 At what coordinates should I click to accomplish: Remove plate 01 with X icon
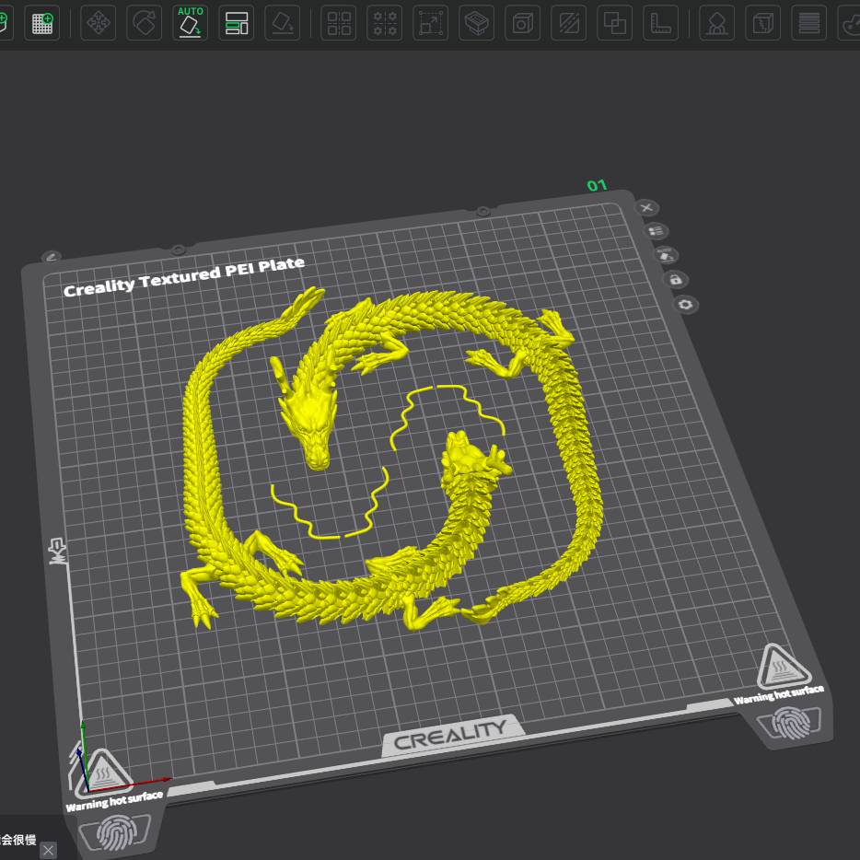point(646,208)
